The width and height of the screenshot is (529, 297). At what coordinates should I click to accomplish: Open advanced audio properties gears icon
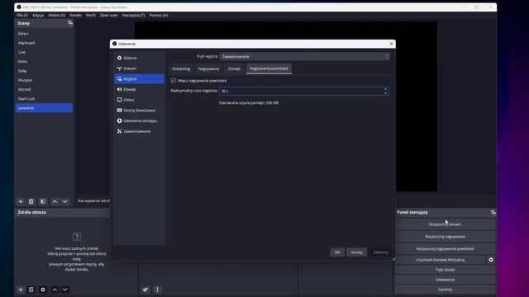tap(145, 290)
